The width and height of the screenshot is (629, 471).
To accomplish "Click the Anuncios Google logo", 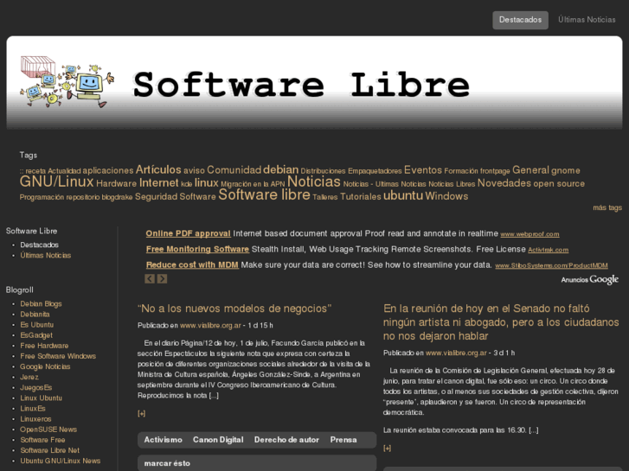I will pos(589,279).
